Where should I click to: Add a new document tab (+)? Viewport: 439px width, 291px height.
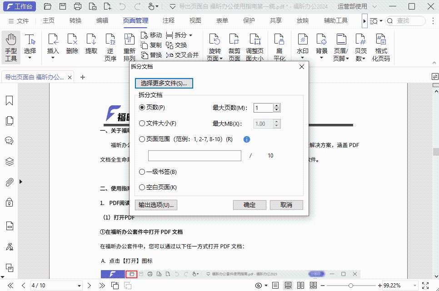click(x=83, y=77)
